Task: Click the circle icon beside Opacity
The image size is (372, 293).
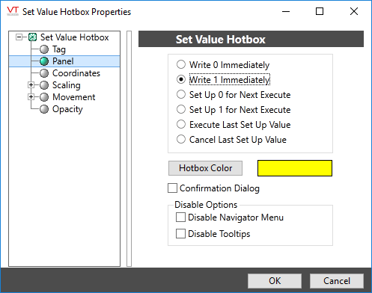Action: pyautogui.click(x=44, y=109)
